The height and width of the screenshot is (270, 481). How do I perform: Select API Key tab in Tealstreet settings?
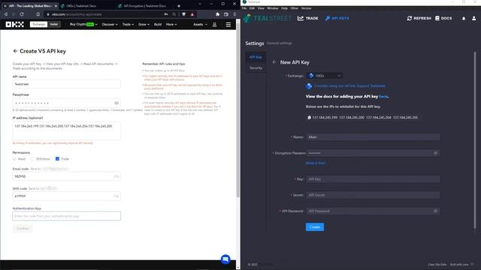point(256,57)
